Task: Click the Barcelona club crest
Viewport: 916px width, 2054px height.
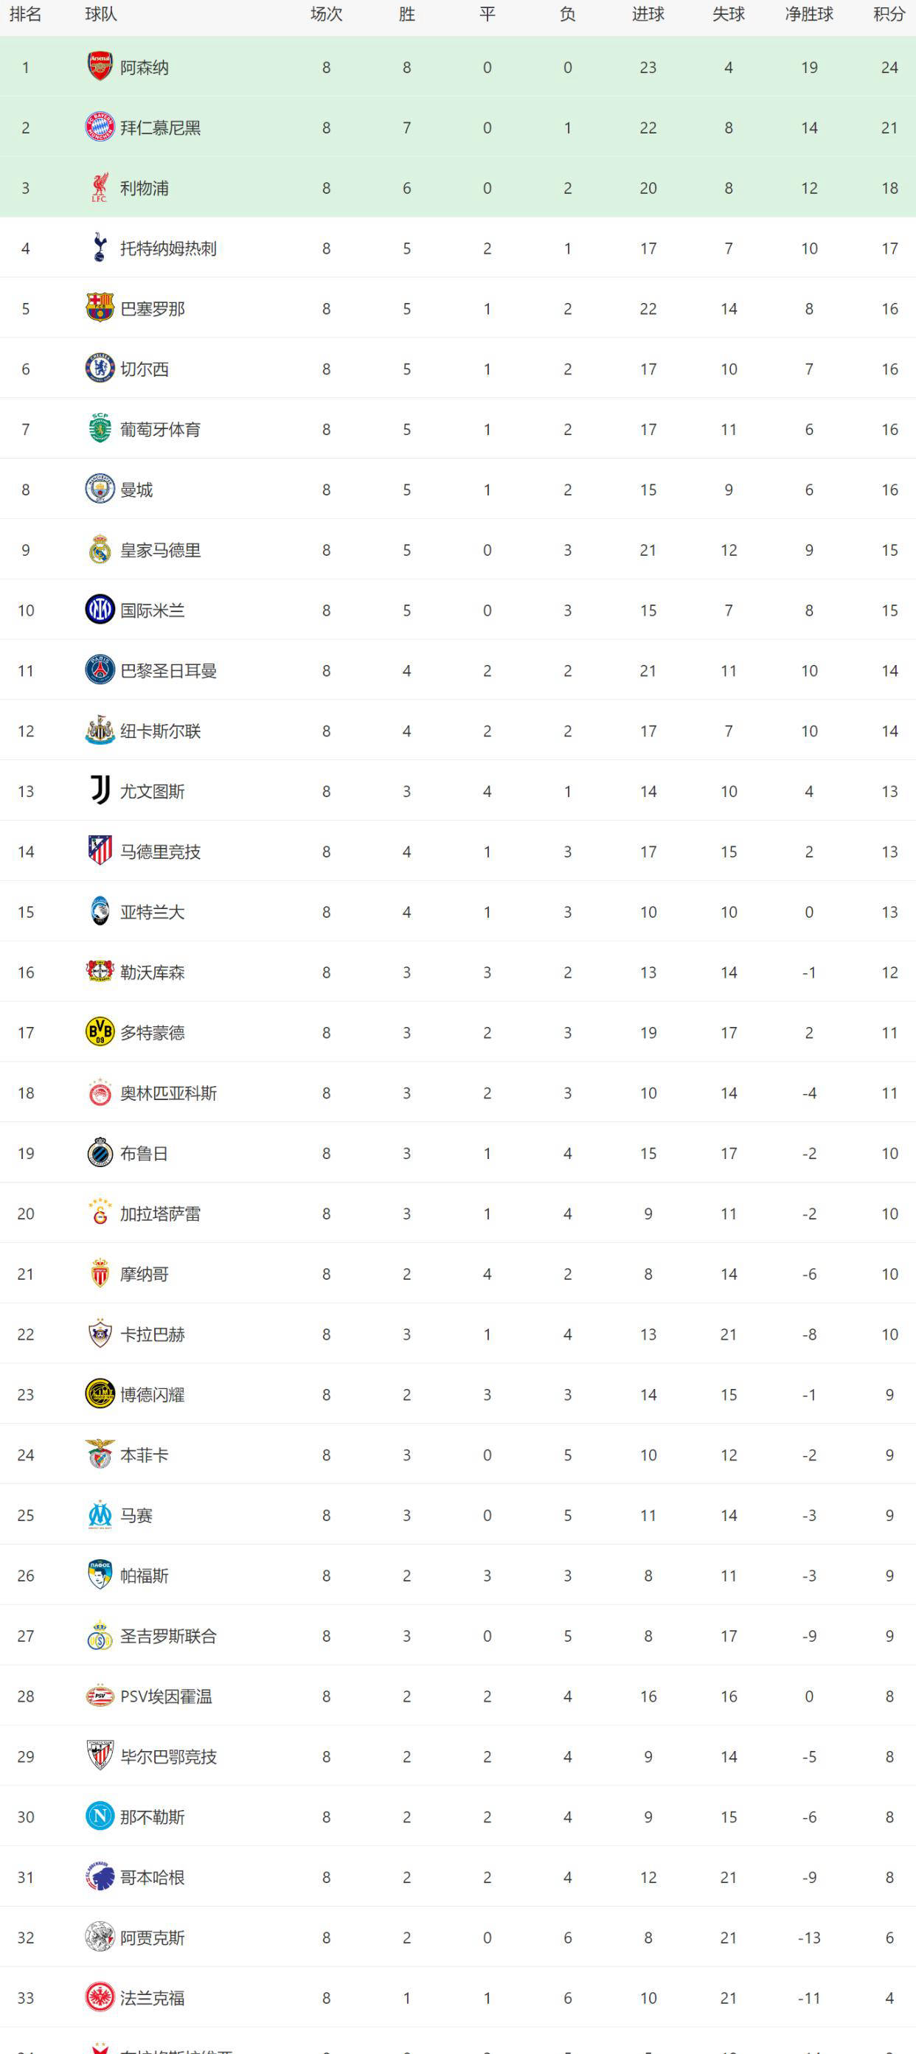Action: [x=100, y=309]
